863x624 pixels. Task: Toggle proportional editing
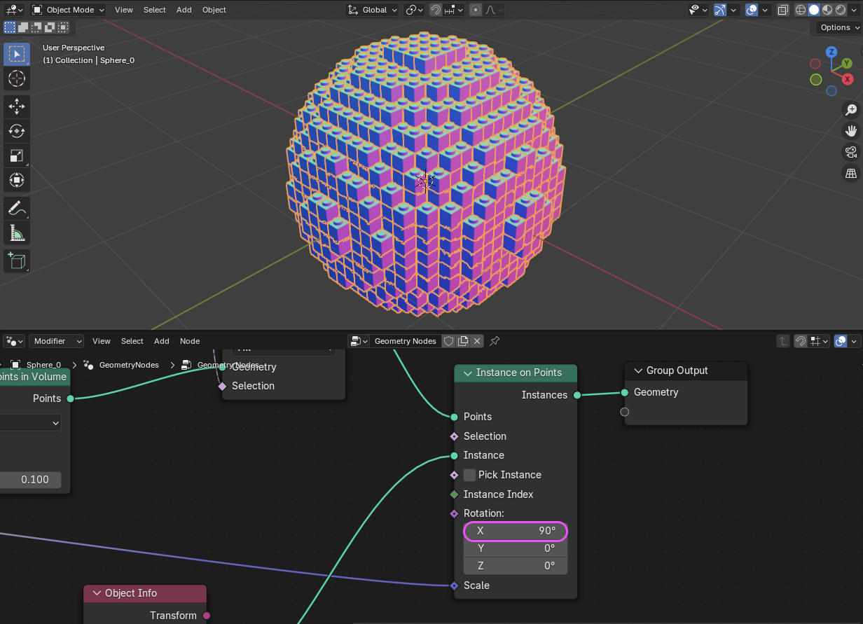(476, 10)
